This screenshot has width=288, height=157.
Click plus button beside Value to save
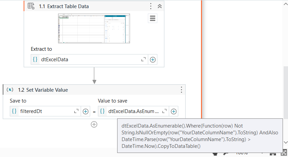[x=174, y=111]
